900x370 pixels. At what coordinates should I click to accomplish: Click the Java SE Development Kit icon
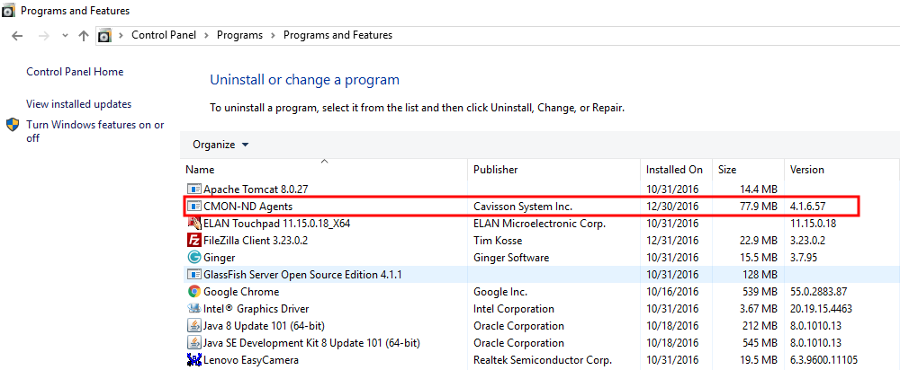click(194, 344)
